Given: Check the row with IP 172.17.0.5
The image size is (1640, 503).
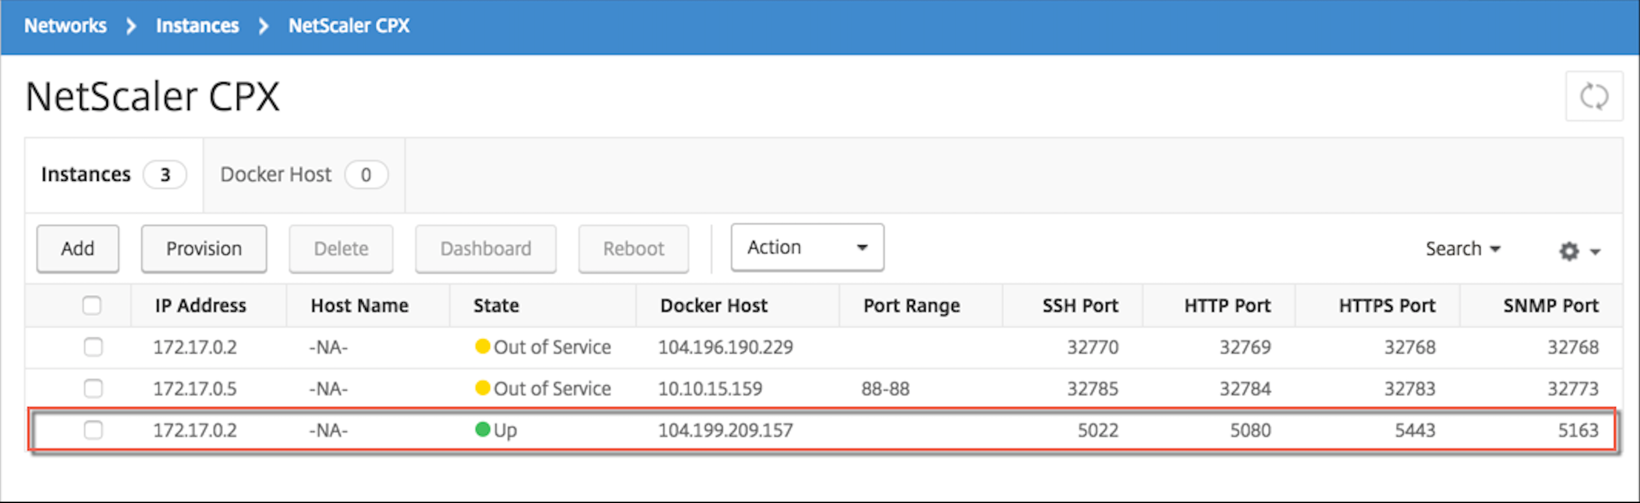Looking at the screenshot, I should [93, 388].
